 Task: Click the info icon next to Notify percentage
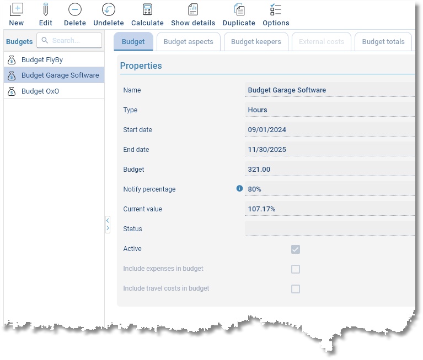coord(239,188)
